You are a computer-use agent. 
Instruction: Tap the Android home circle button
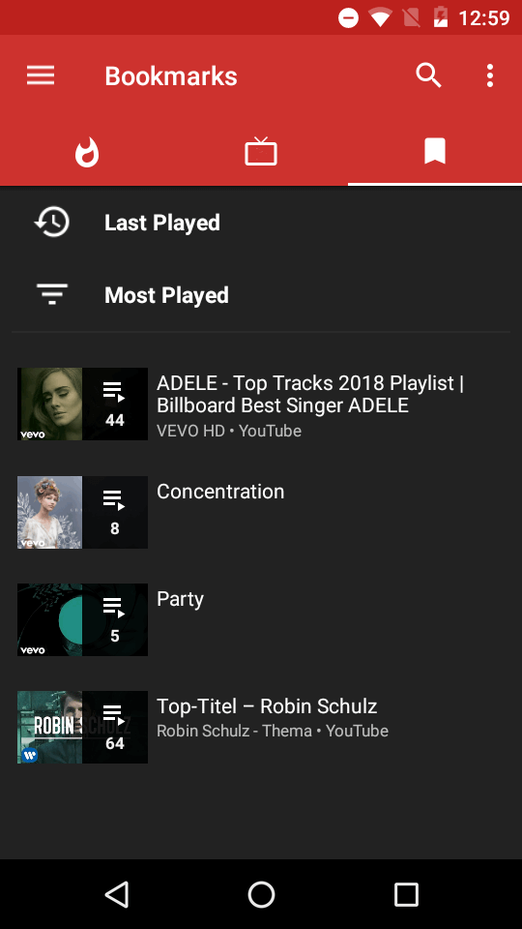click(x=261, y=894)
